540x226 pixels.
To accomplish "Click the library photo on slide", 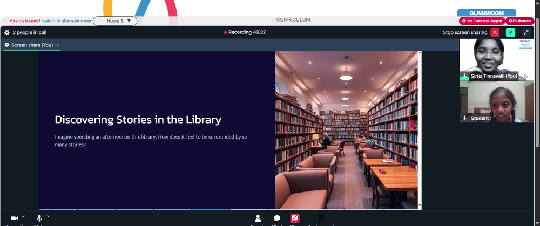I will pos(347,130).
